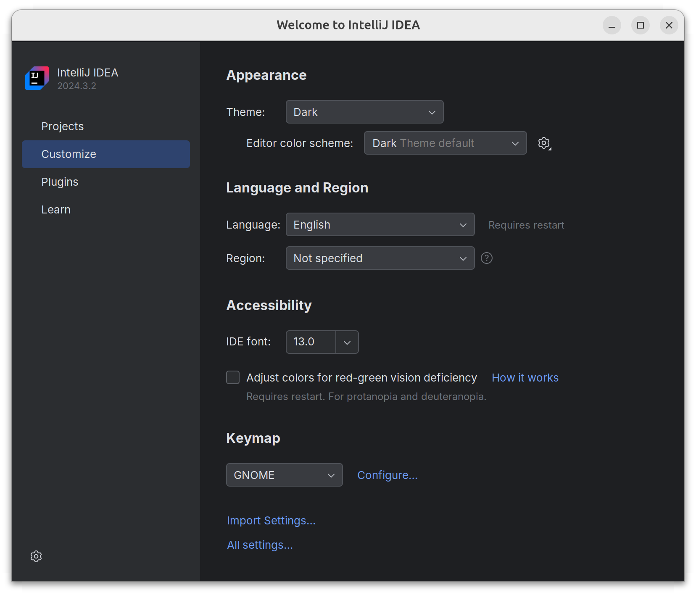This screenshot has height=595, width=696.
Task: Open the Theme dropdown set to Dark
Action: click(x=364, y=112)
